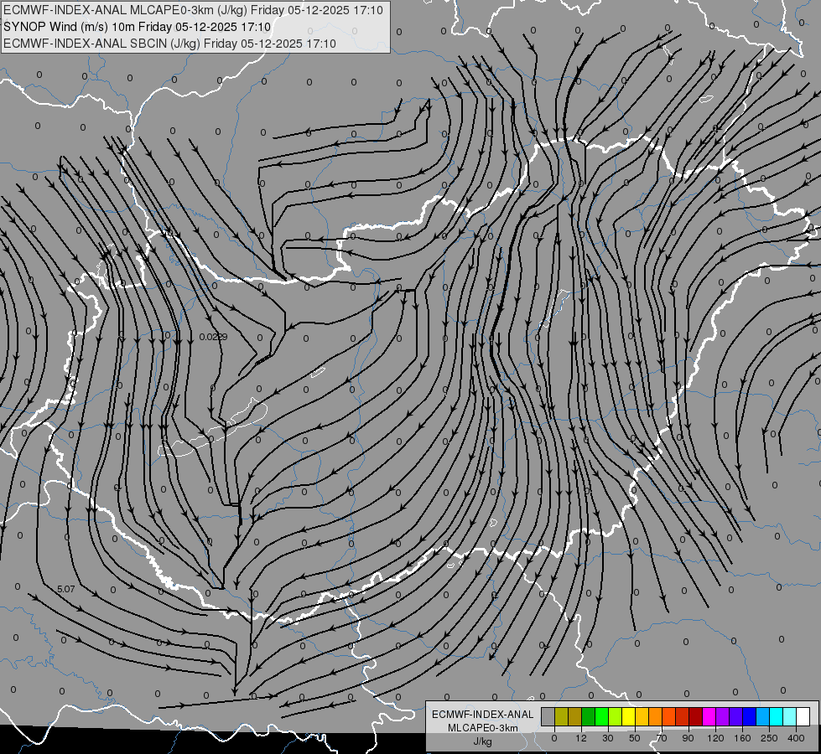Click the legend value label 12
Screen dimensions: 821x754
click(x=581, y=738)
